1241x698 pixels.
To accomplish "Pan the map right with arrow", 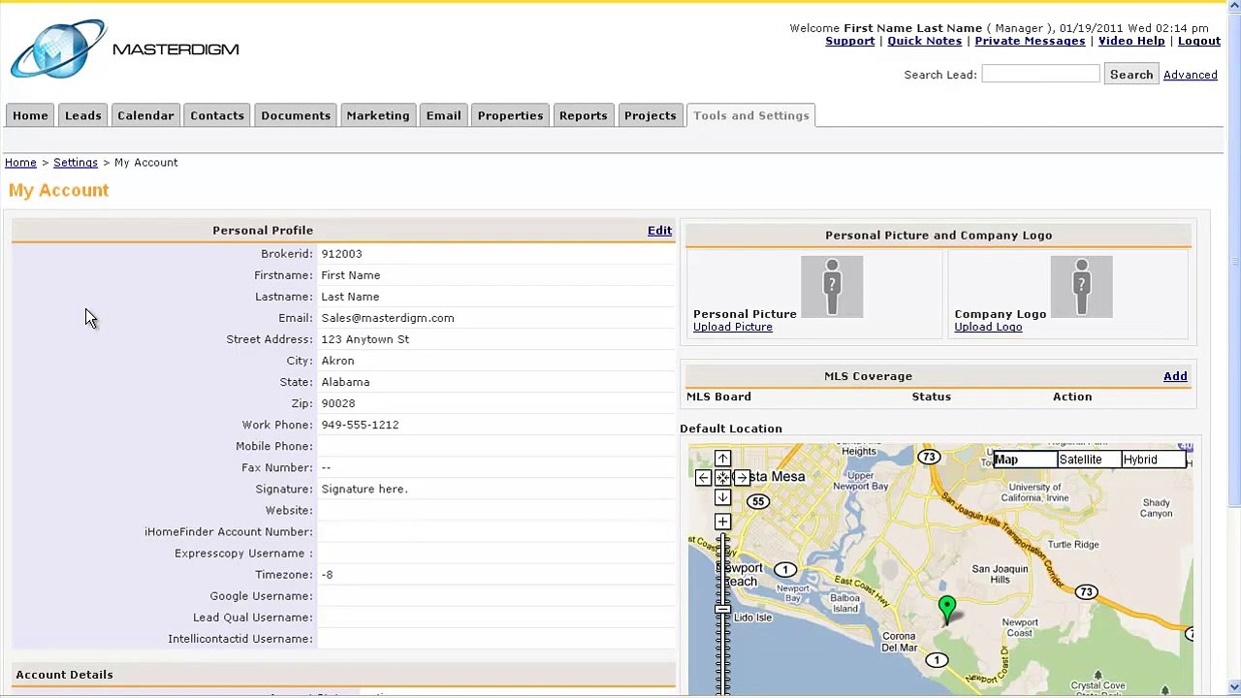I will pyautogui.click(x=742, y=478).
